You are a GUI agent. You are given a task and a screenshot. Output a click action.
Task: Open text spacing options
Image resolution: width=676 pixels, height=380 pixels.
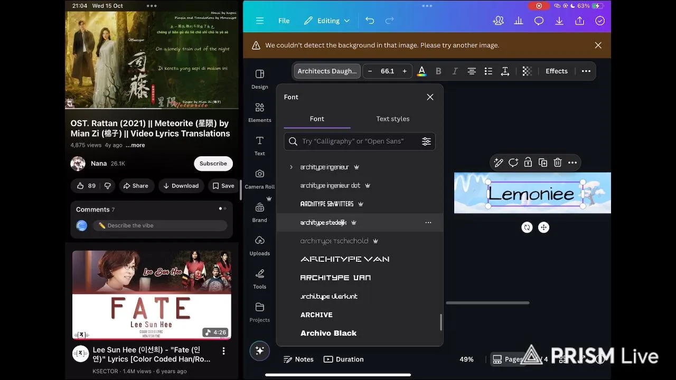click(x=505, y=71)
